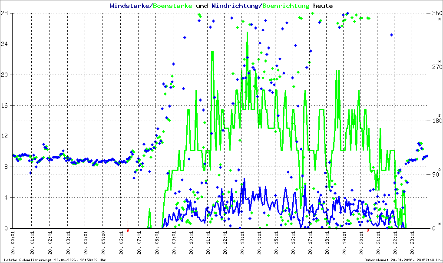
Task: Click the red sunrise marker 'A' on the time axis
Action: click(128, 230)
